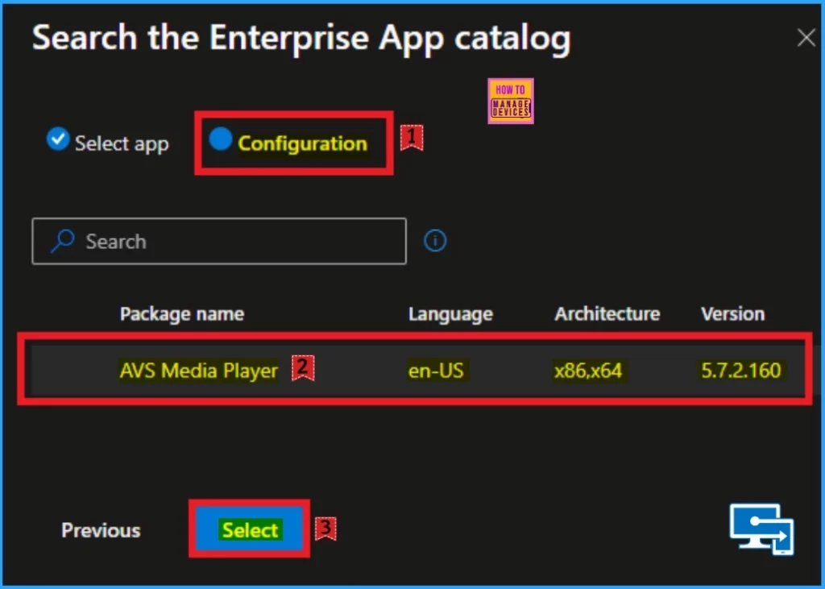Click the Select app checkmark indicator
825x589 pixels.
[x=58, y=139]
